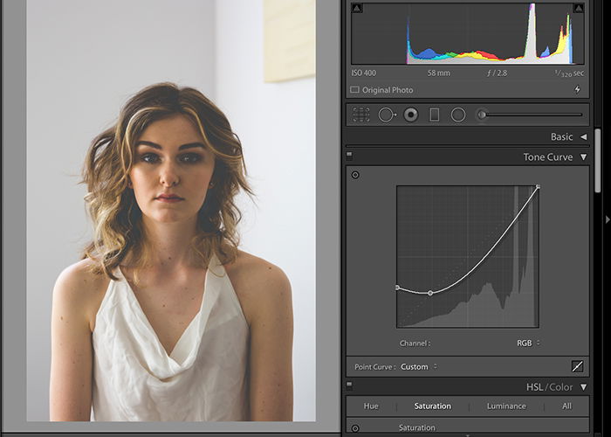
Task: Click the All button in HSL panel
Action: [566, 406]
